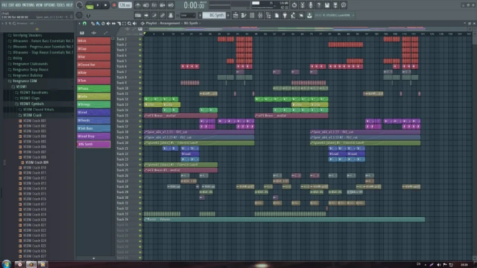Select the playlist Select marquee tool
Screen dimensions: 477x268
click(x=124, y=23)
